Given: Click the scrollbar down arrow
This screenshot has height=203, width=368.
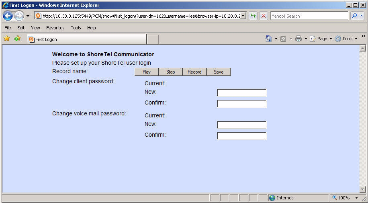Looking at the screenshot, I should pos(363,189).
